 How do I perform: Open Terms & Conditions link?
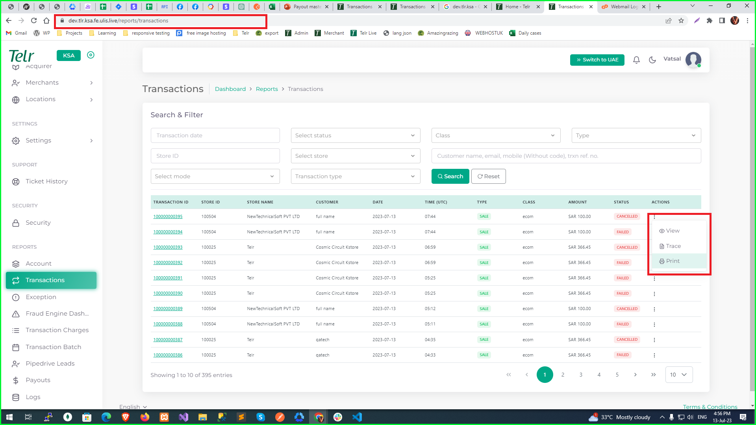coord(710,407)
